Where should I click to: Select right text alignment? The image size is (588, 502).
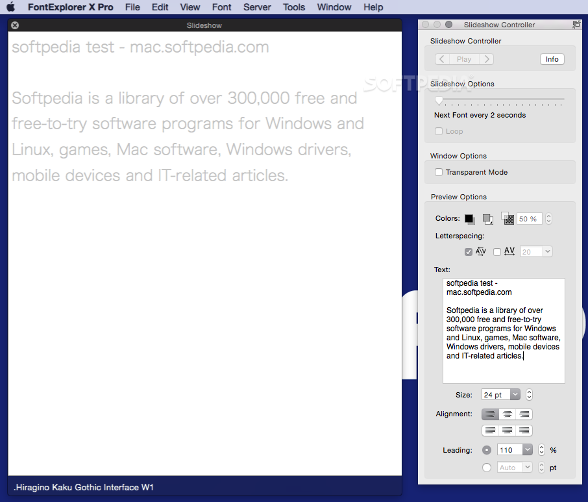pos(524,414)
